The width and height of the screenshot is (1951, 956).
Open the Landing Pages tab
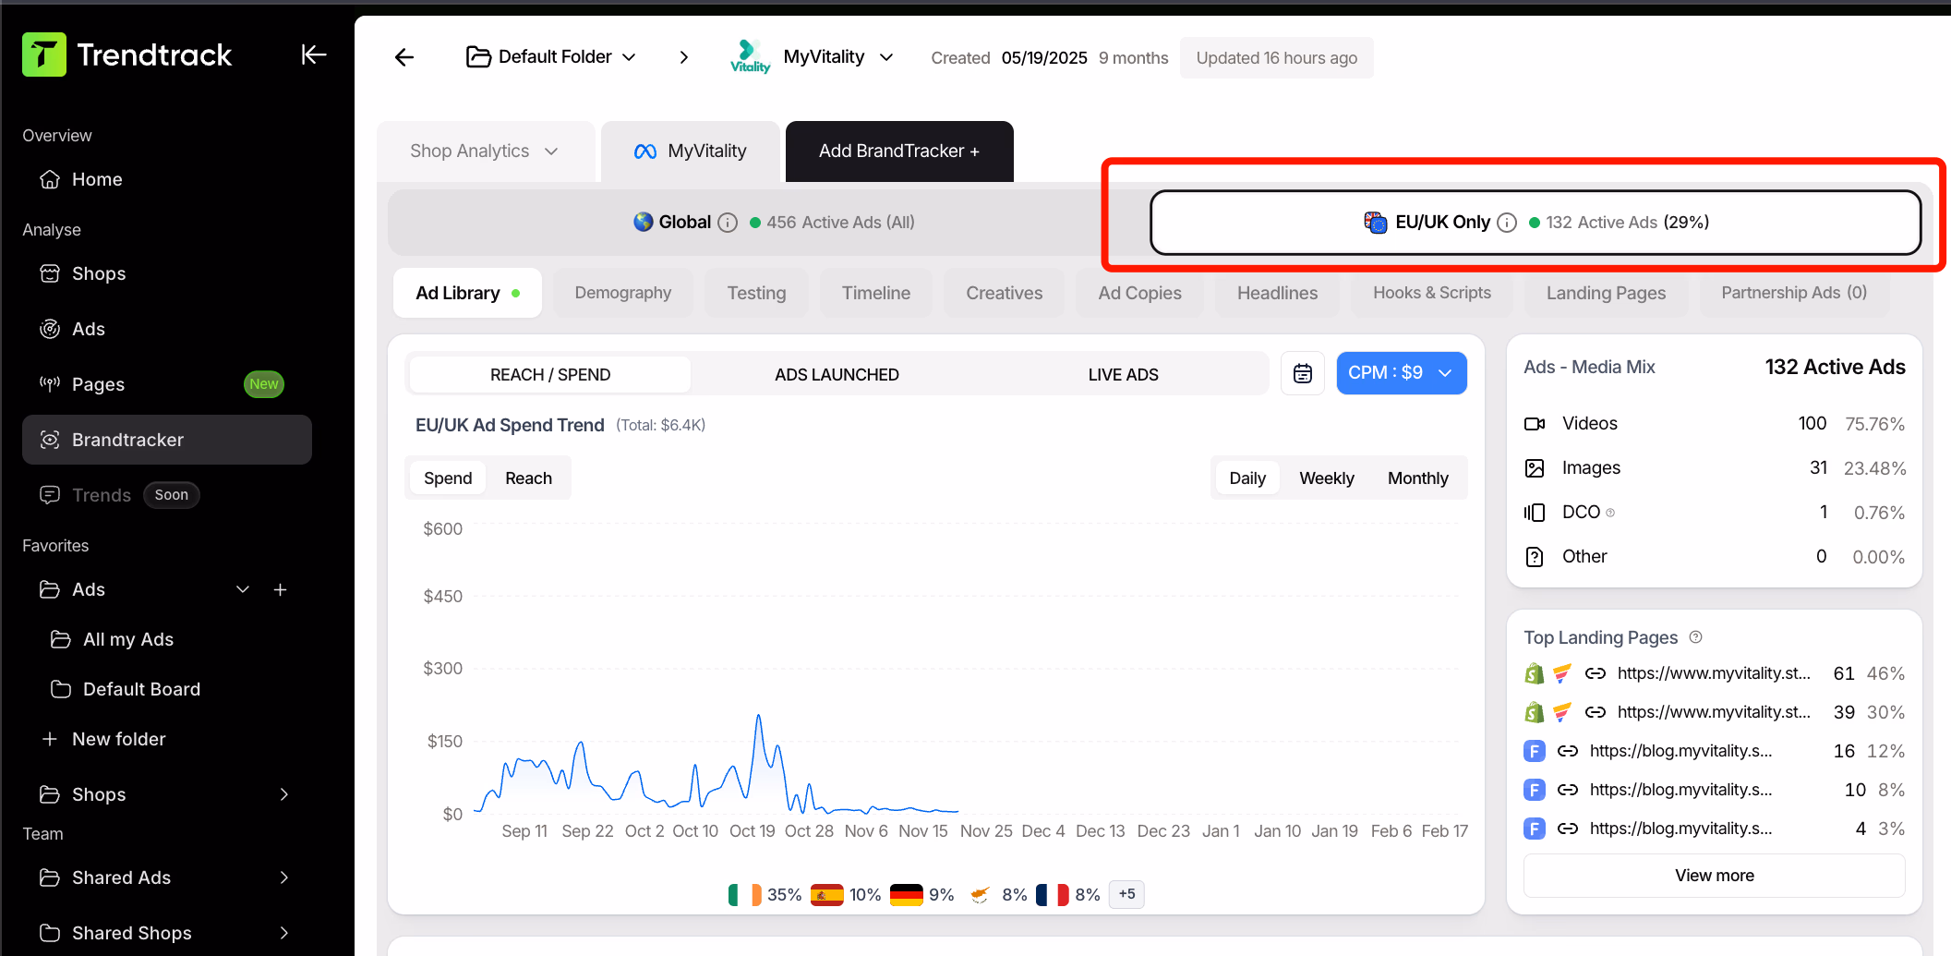(x=1606, y=292)
